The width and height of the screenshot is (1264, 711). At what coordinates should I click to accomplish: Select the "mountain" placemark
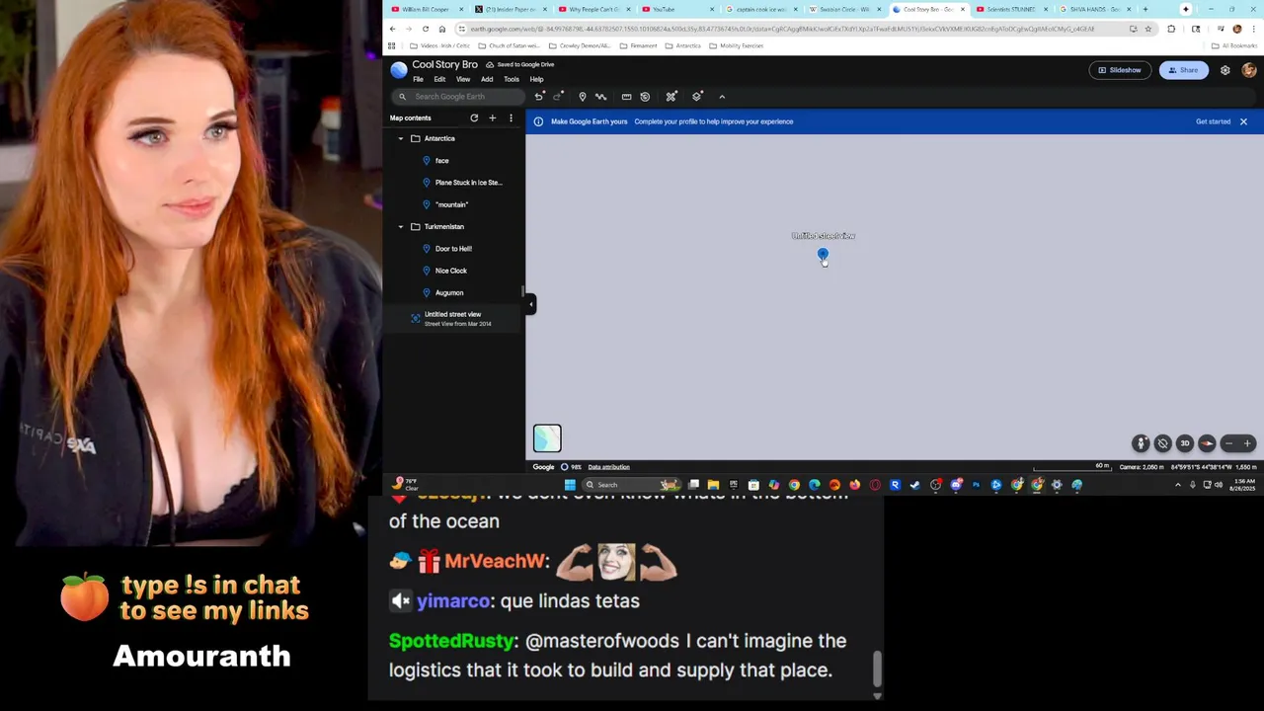(454, 204)
